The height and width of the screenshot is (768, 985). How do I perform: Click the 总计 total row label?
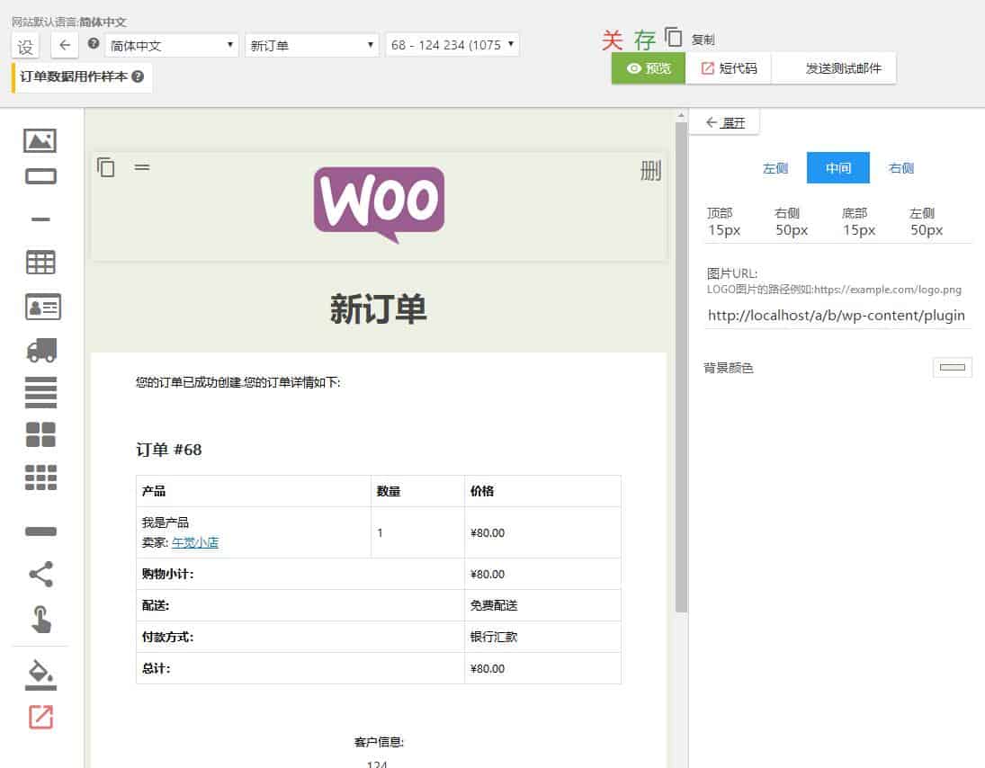coord(156,668)
